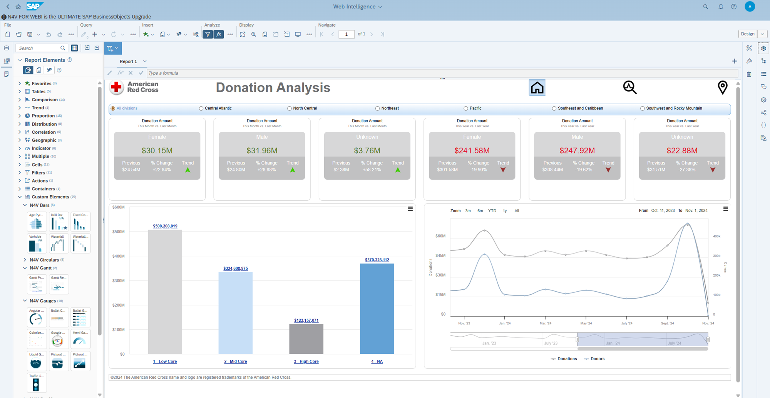Expand the N4V Circulars section
The height and width of the screenshot is (398, 770).
coord(25,260)
